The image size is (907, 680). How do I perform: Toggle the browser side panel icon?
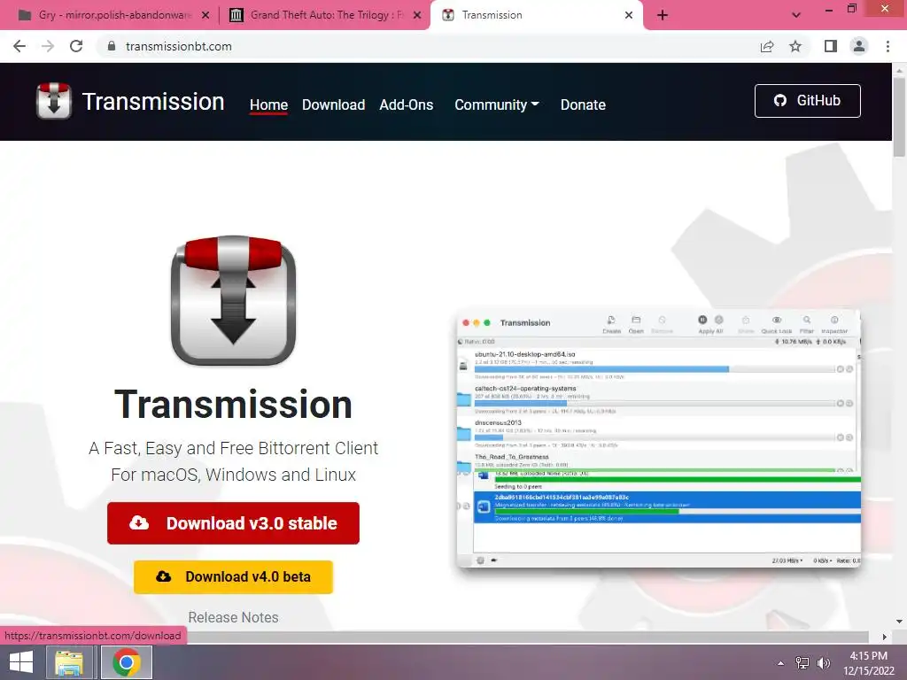point(831,46)
